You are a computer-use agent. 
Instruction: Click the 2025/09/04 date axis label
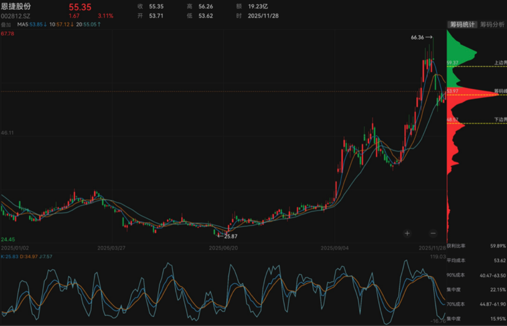pyautogui.click(x=335, y=248)
